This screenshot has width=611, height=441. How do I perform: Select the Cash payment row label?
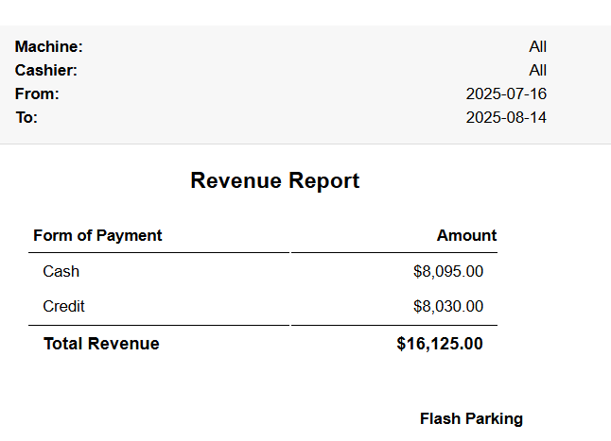click(x=61, y=271)
